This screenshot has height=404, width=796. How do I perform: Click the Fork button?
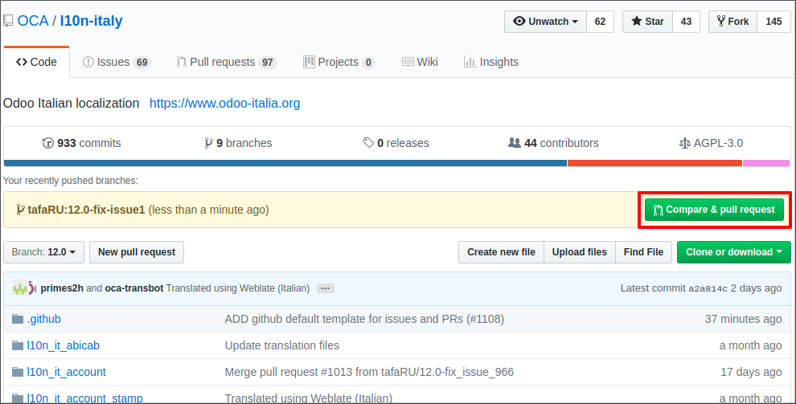tap(732, 22)
